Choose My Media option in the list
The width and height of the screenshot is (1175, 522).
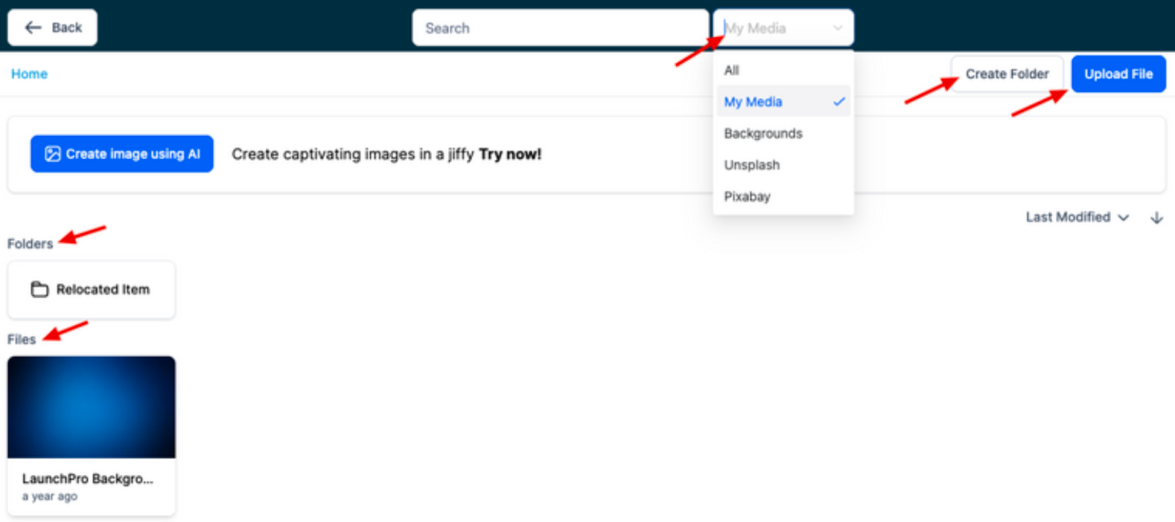click(x=783, y=101)
